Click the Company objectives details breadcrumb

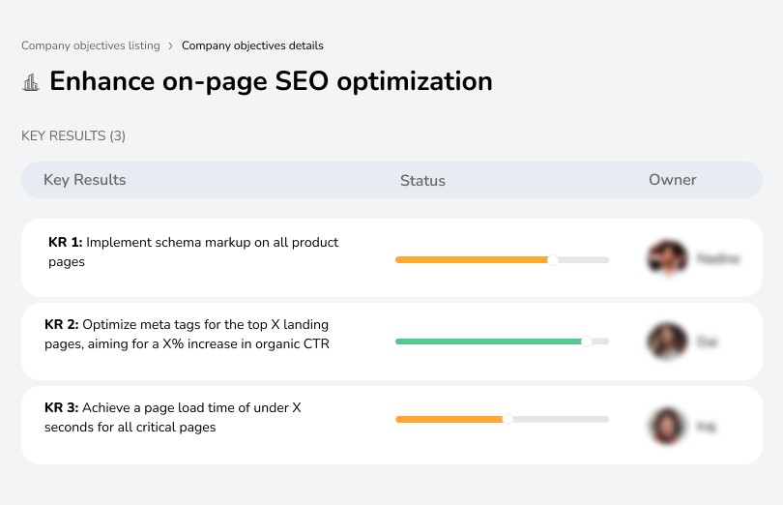click(252, 45)
